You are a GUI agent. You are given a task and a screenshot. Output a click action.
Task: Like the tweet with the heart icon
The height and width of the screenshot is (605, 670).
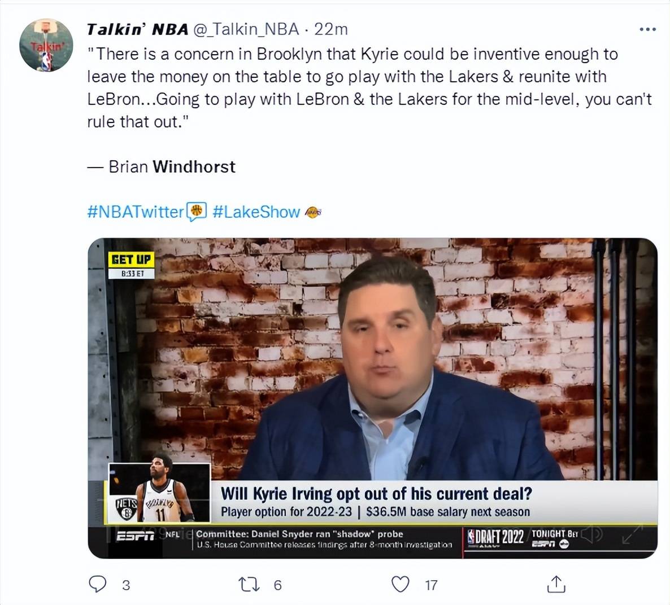pyautogui.click(x=401, y=585)
